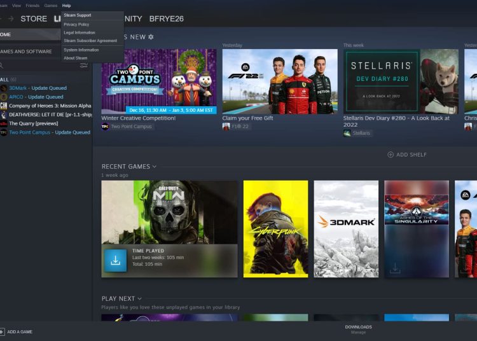Open the Games menu
Screen dimensions: 477x341
click(x=50, y=6)
